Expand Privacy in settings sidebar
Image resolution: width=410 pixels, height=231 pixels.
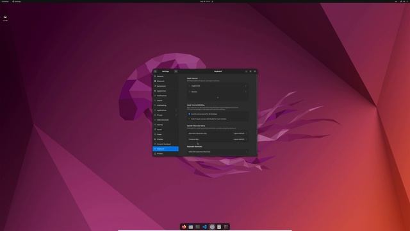[x=166, y=115]
